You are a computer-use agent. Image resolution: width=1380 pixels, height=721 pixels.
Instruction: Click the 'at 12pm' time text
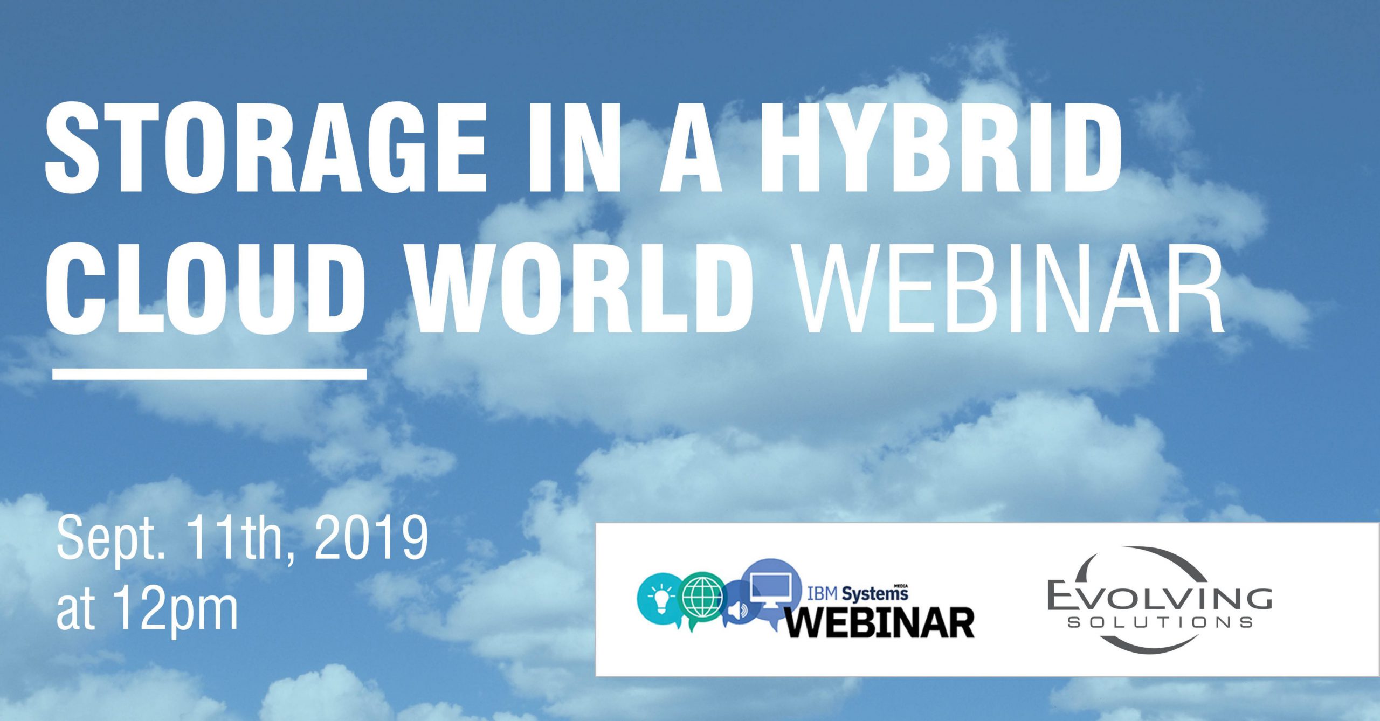click(147, 610)
